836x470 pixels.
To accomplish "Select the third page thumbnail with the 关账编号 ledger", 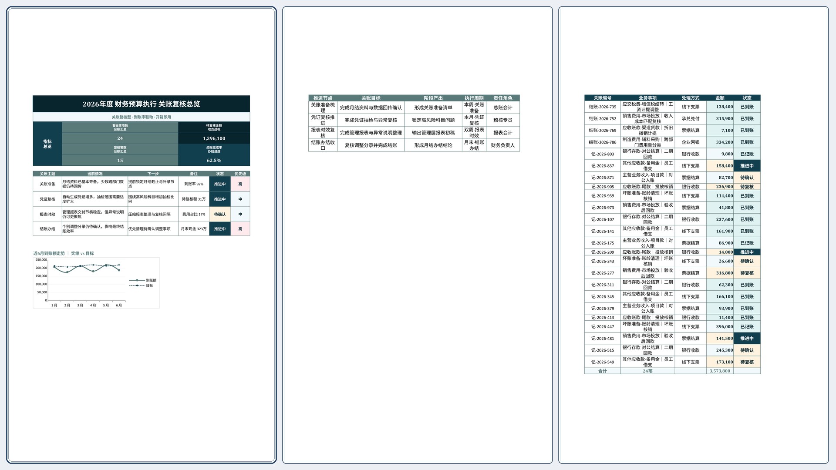I will click(x=694, y=235).
